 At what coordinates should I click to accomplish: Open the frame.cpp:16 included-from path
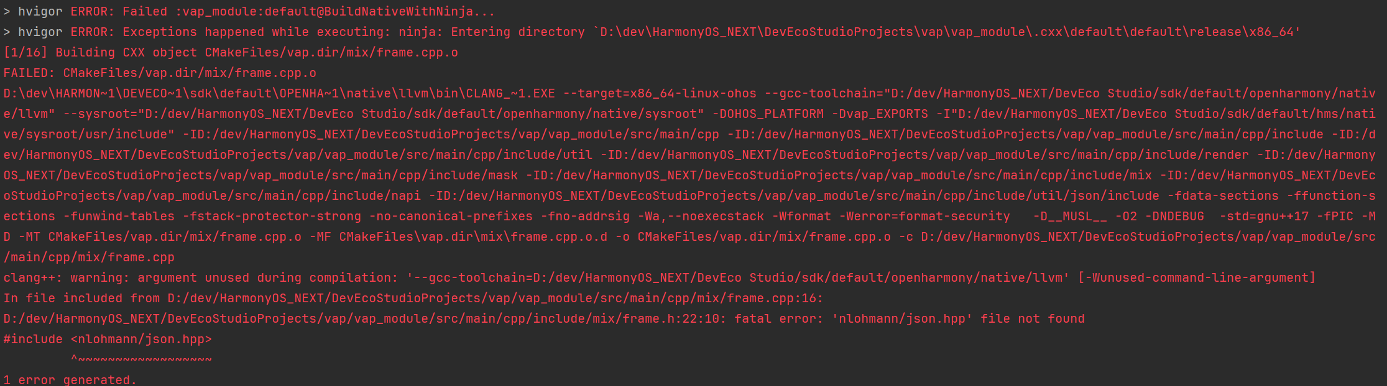pos(495,298)
